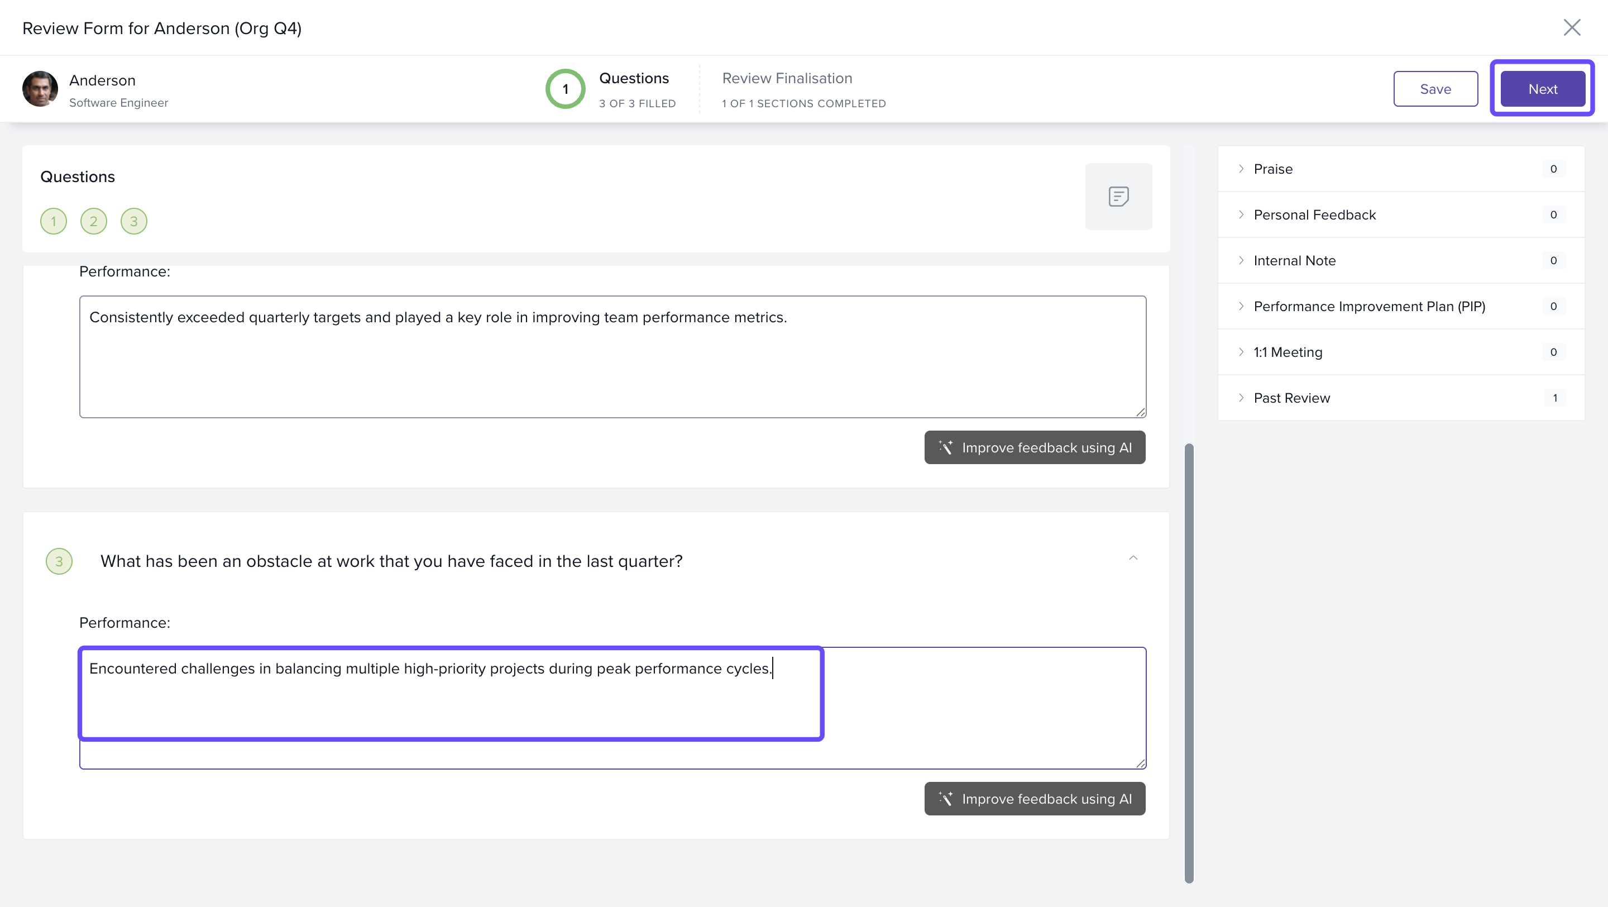1608x907 pixels.
Task: Expand the Personal Feedback section
Action: 1314,214
